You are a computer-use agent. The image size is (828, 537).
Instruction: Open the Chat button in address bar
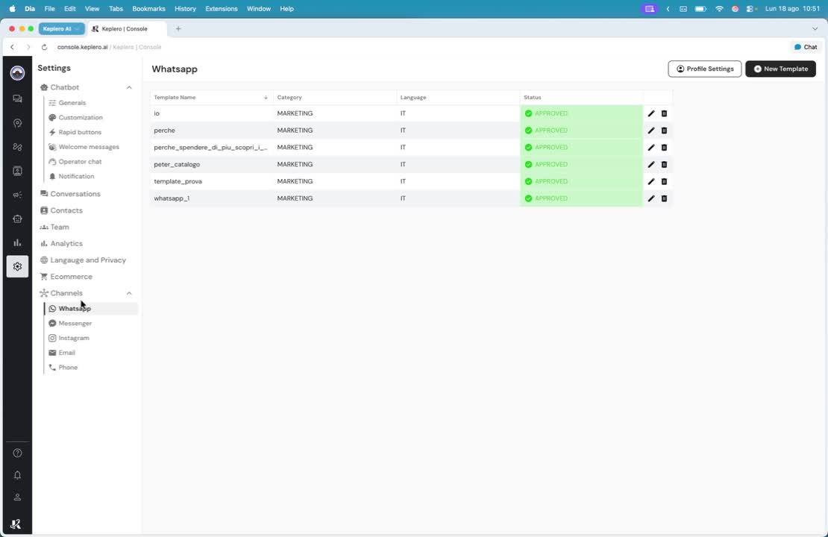(806, 47)
